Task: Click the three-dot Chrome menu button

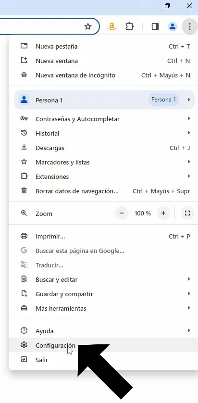Action: pos(189,26)
